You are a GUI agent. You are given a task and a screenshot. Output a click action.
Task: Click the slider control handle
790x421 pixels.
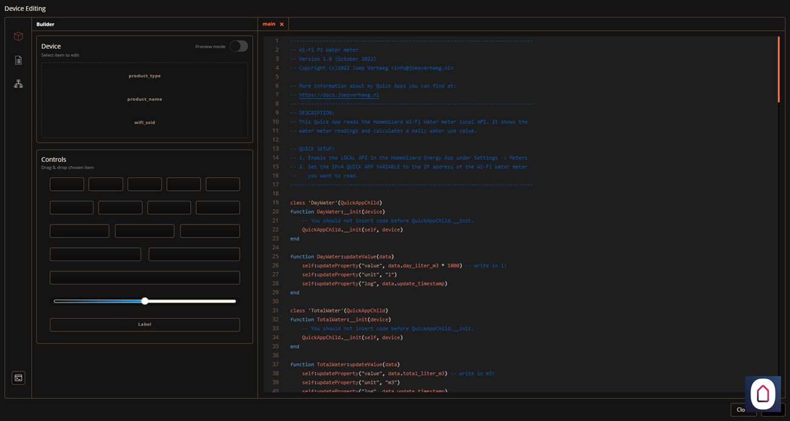(x=145, y=301)
